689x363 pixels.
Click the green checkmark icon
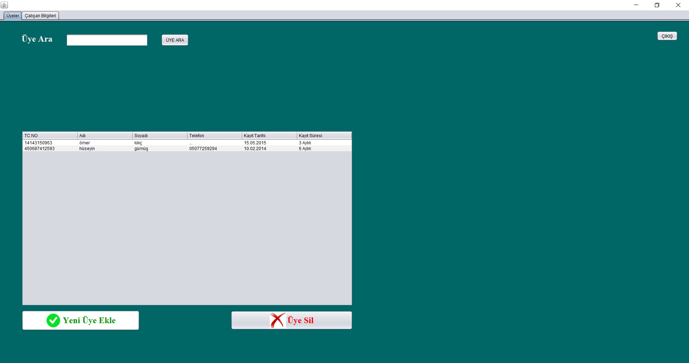53,320
